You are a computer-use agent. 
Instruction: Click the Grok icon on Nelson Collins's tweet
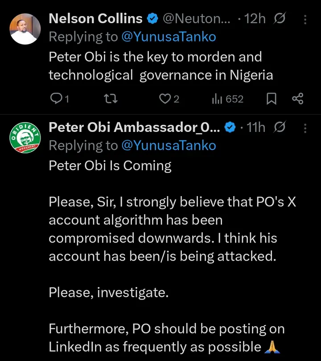click(x=280, y=19)
